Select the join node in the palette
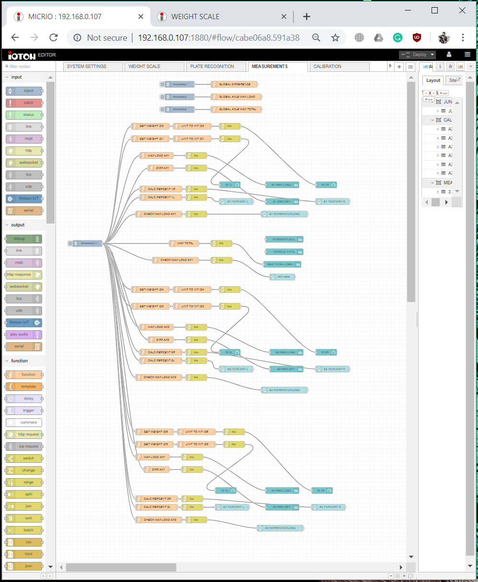 [x=24, y=506]
